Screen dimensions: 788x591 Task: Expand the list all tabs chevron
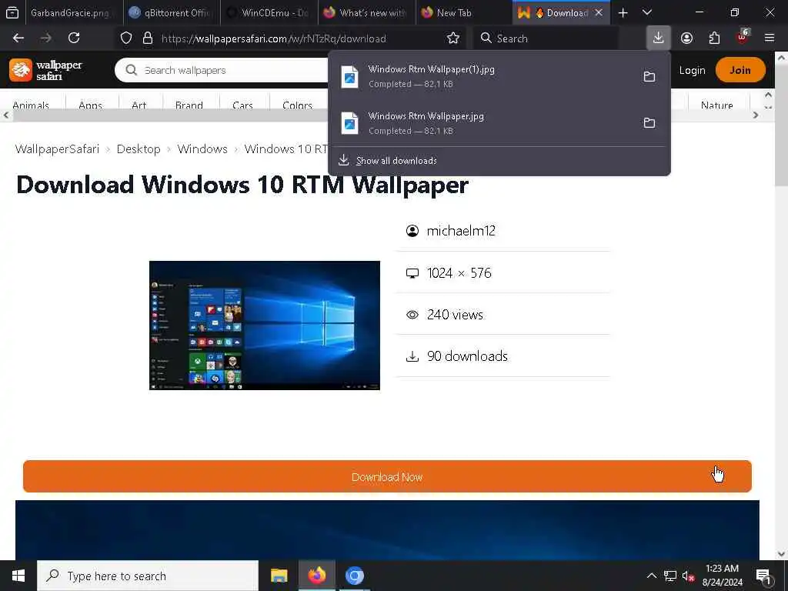click(647, 13)
